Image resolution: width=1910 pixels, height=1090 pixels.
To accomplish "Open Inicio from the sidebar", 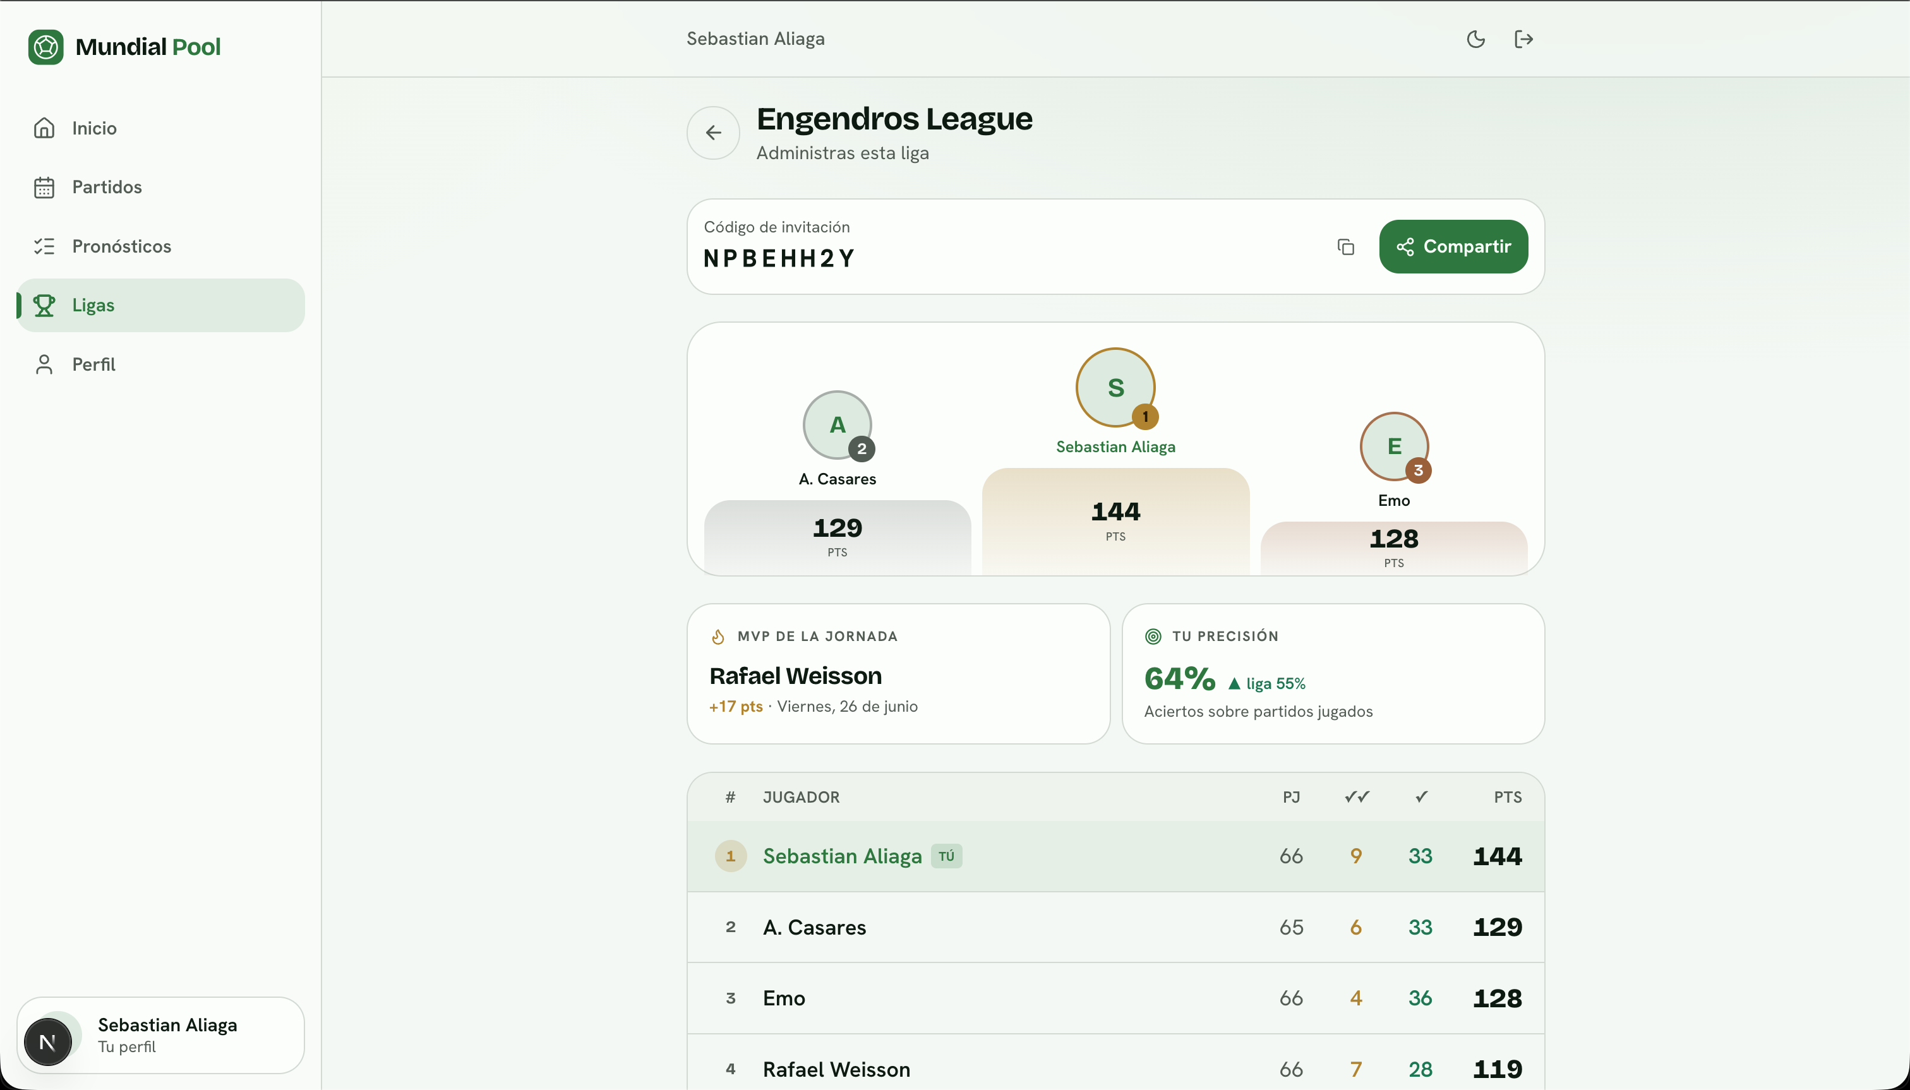I will coord(160,128).
